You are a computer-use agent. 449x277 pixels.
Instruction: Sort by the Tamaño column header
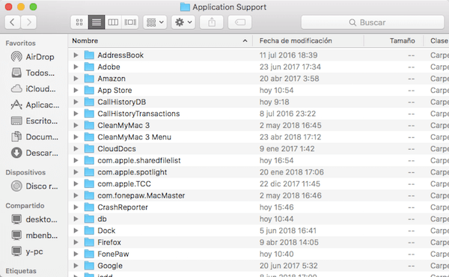(394, 40)
